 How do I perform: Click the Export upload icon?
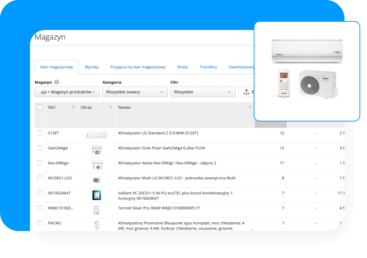click(x=247, y=91)
